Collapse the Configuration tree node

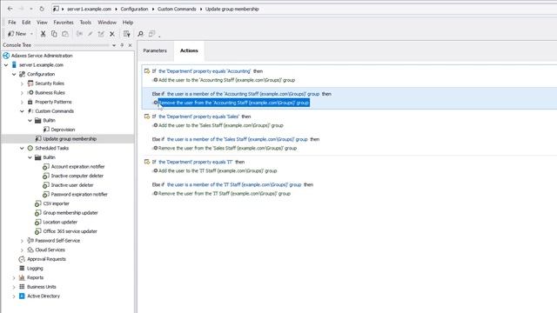[x=14, y=74]
